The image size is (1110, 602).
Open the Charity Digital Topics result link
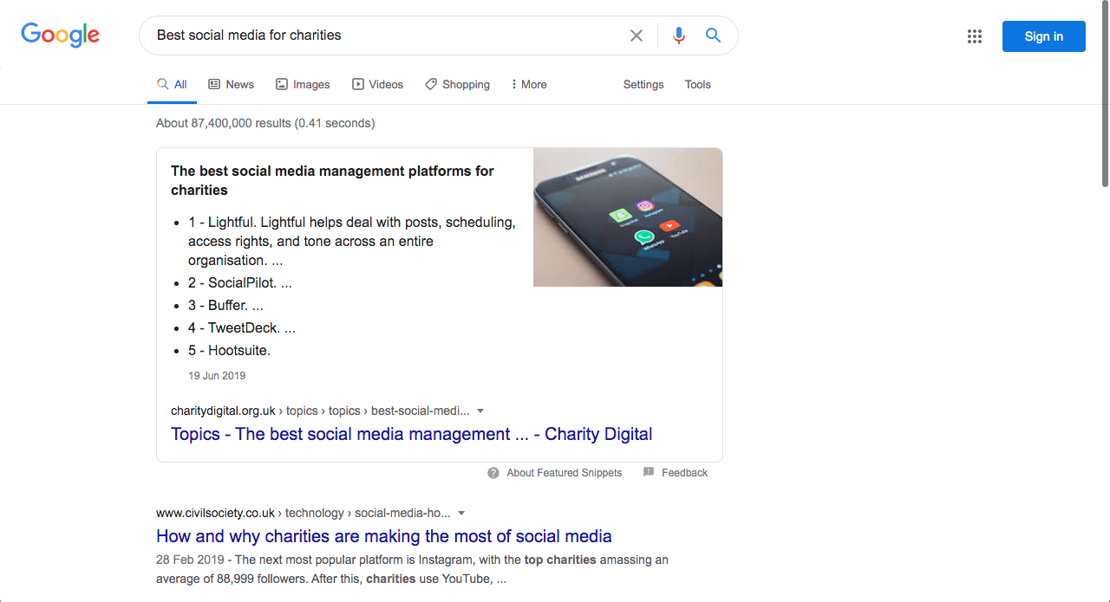[412, 435]
